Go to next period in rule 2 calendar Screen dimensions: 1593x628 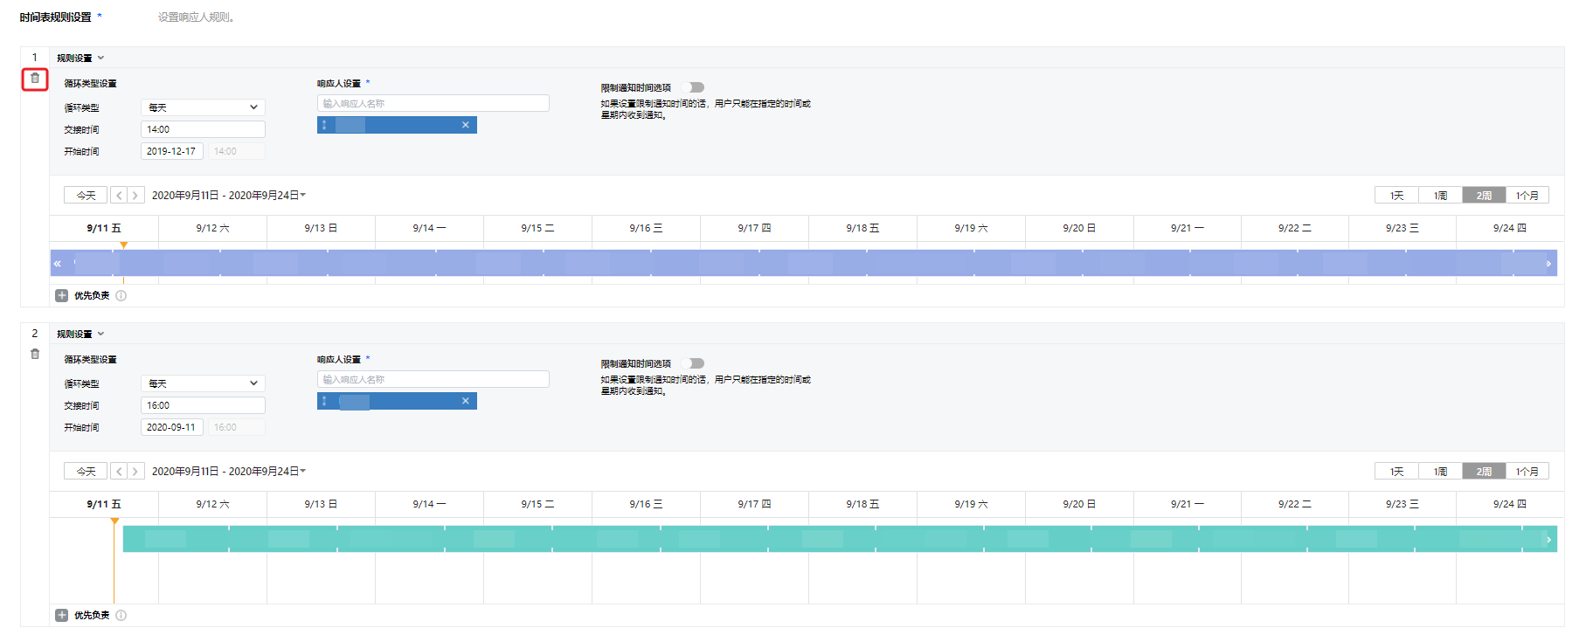point(135,472)
